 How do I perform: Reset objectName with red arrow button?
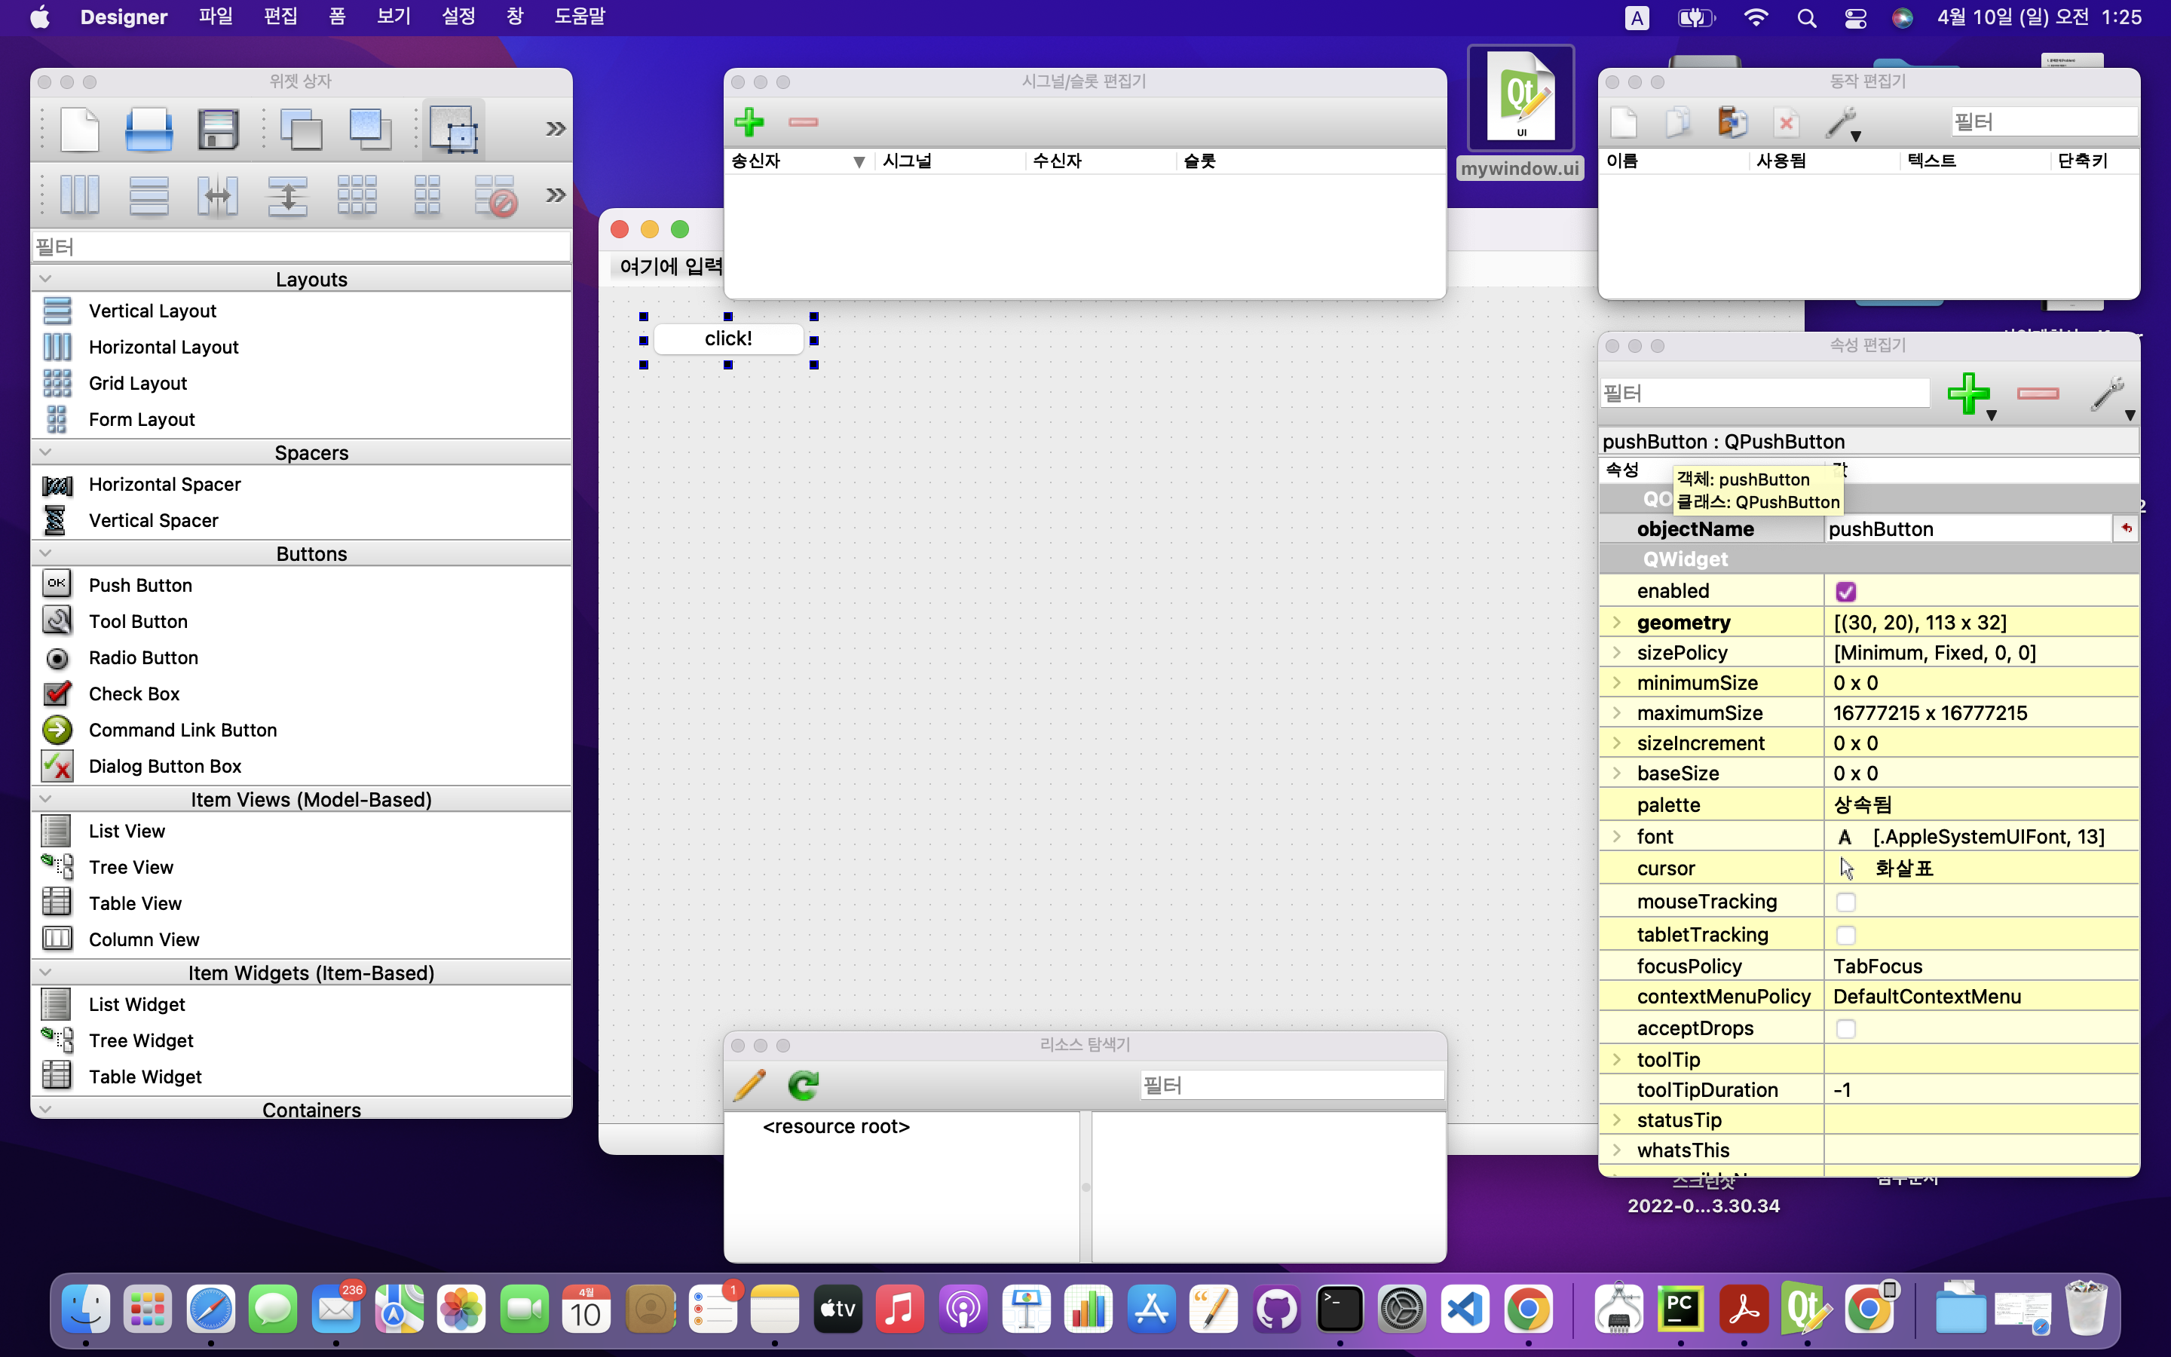(2125, 528)
